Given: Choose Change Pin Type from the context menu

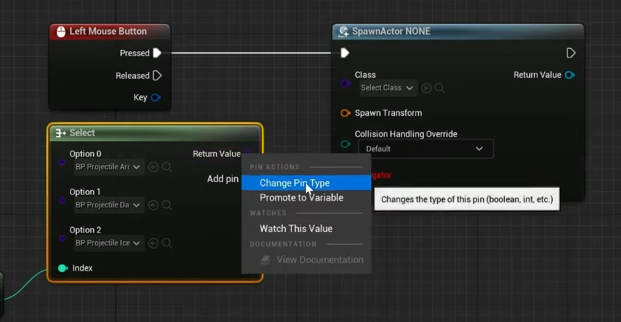Looking at the screenshot, I should tap(294, 183).
